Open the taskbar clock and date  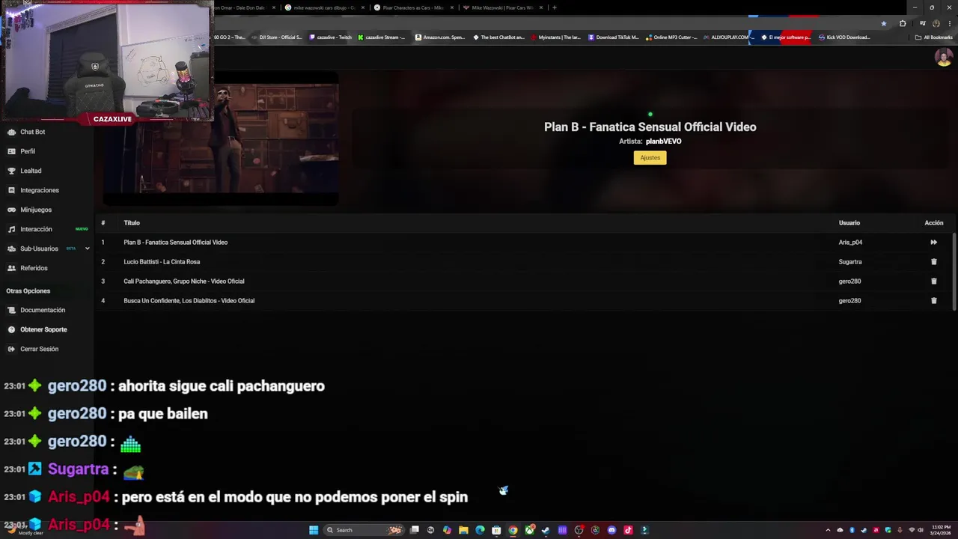click(941, 530)
